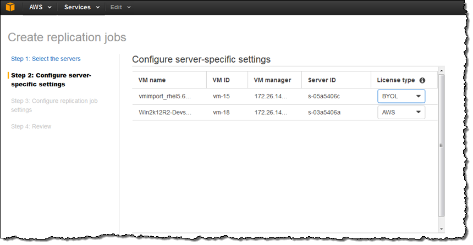Sort by the VM name column header

[152, 80]
